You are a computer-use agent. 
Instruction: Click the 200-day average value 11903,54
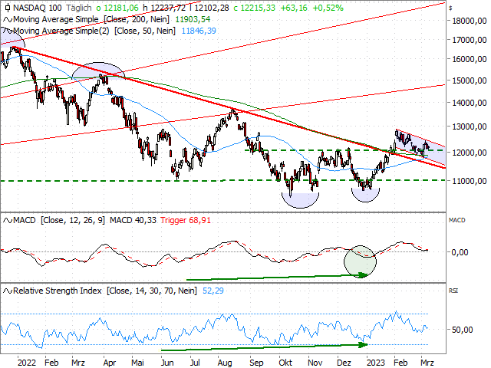(193, 19)
